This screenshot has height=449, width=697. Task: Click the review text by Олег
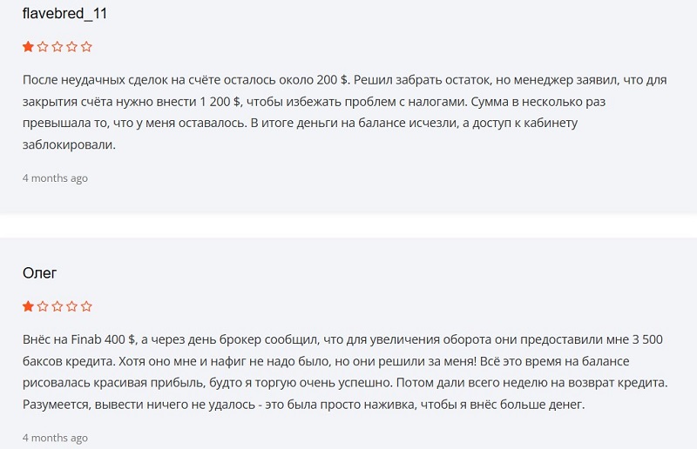tap(340, 372)
